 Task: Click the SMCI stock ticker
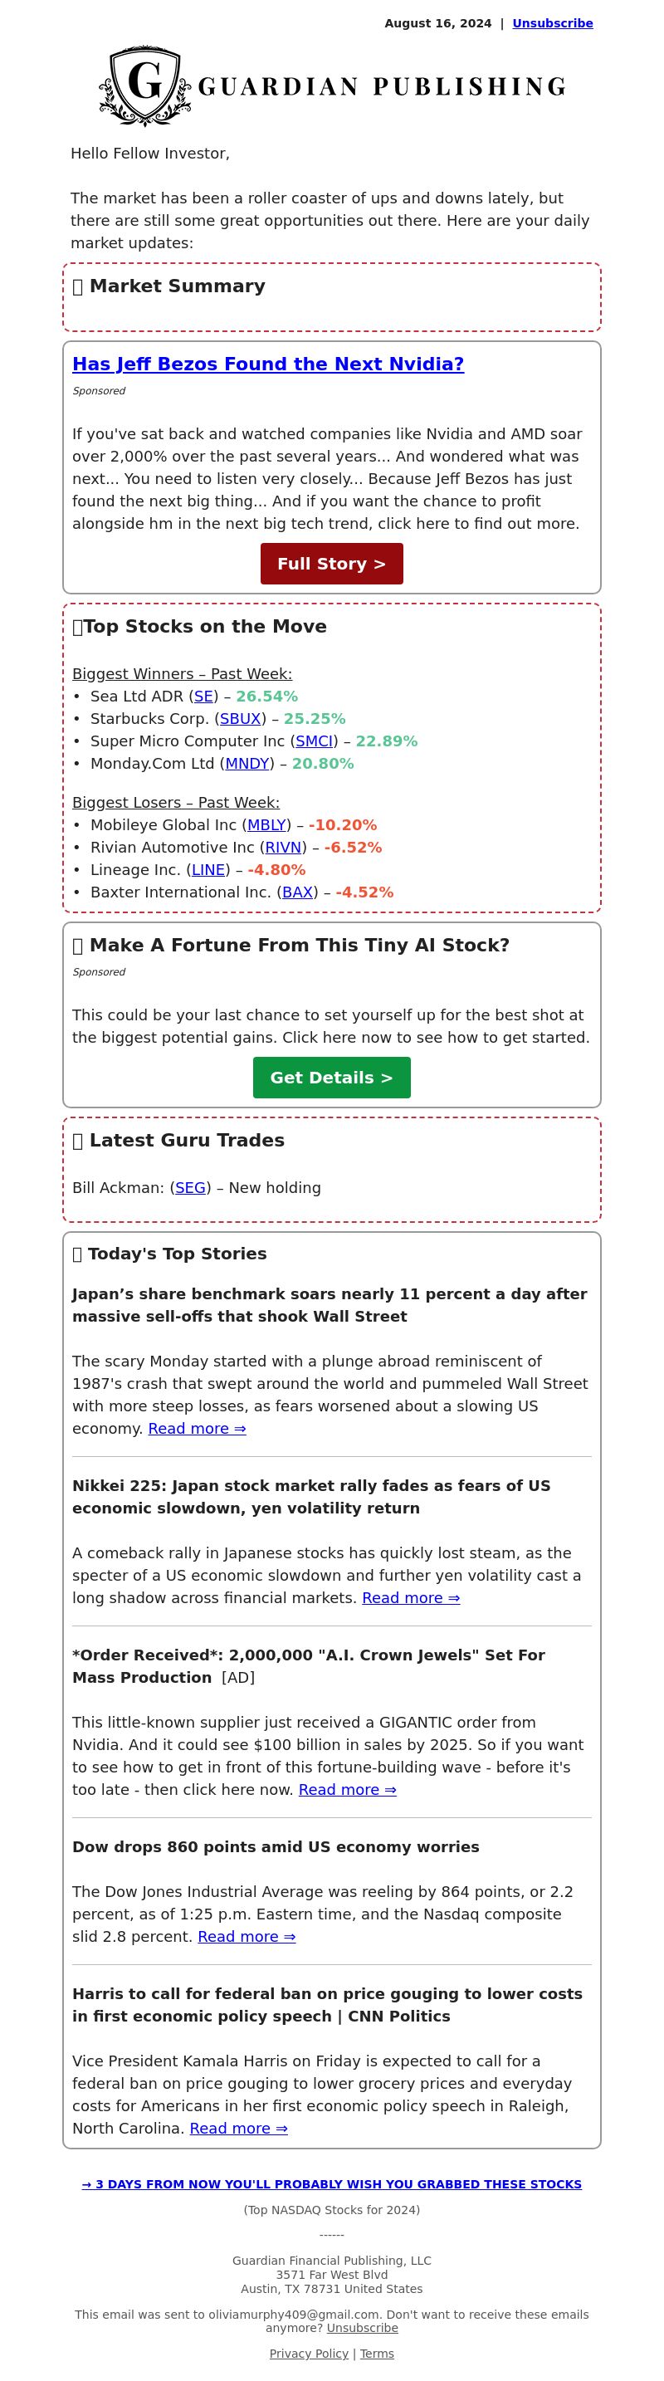[x=314, y=741]
